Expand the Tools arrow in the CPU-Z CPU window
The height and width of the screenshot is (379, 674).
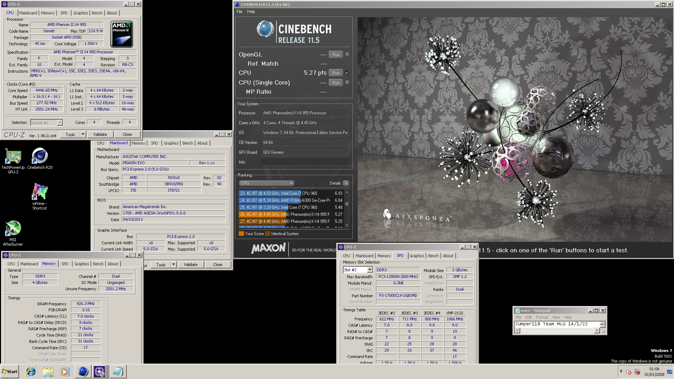(x=83, y=134)
